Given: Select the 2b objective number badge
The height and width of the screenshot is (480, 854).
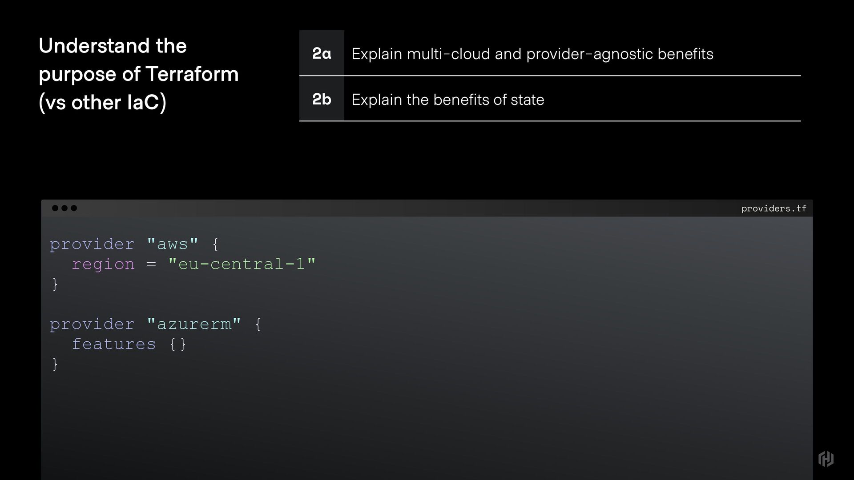Looking at the screenshot, I should (322, 99).
